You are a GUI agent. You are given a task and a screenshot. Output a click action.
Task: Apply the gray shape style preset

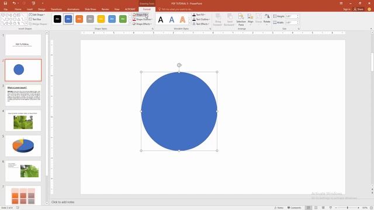tap(90, 19)
